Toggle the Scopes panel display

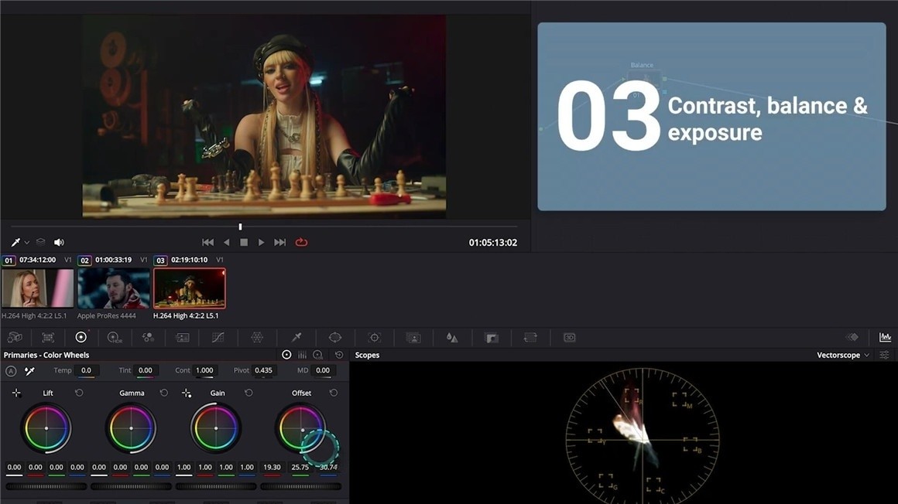tap(884, 338)
